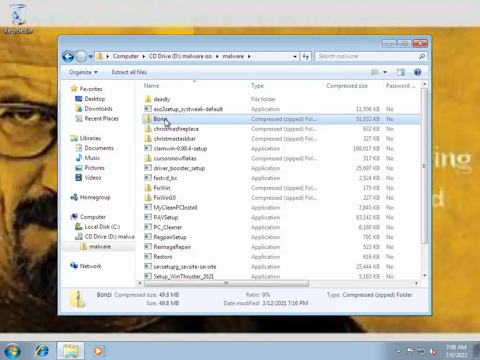Open Windows Media Player from taskbar

(98, 351)
